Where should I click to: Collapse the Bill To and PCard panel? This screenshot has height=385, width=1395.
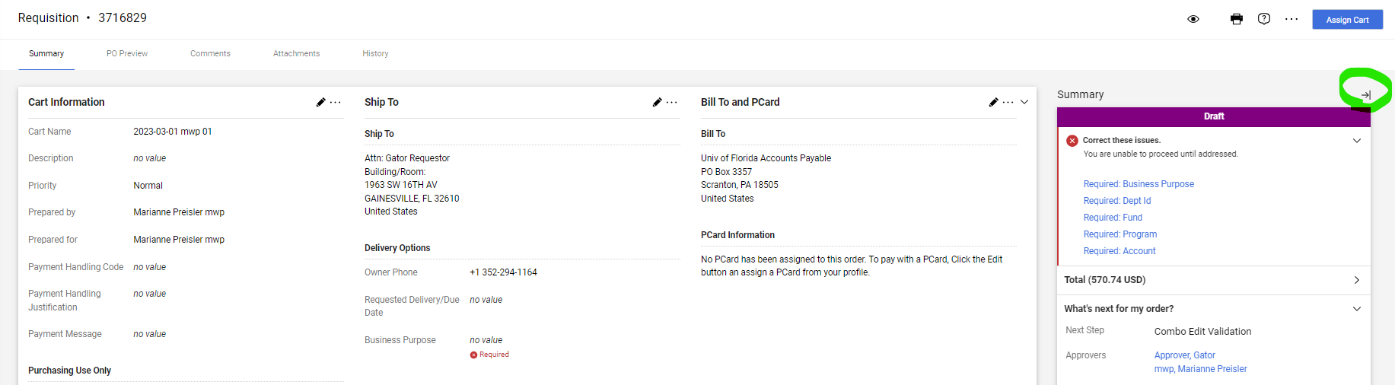[x=1024, y=102]
